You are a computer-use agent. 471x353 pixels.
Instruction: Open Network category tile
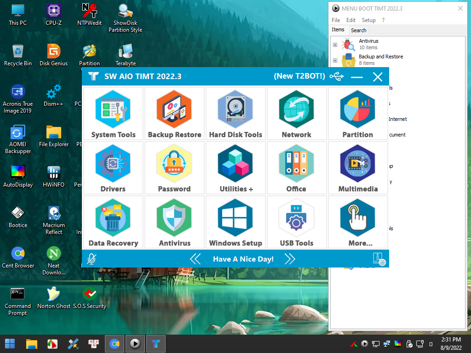[297, 114]
